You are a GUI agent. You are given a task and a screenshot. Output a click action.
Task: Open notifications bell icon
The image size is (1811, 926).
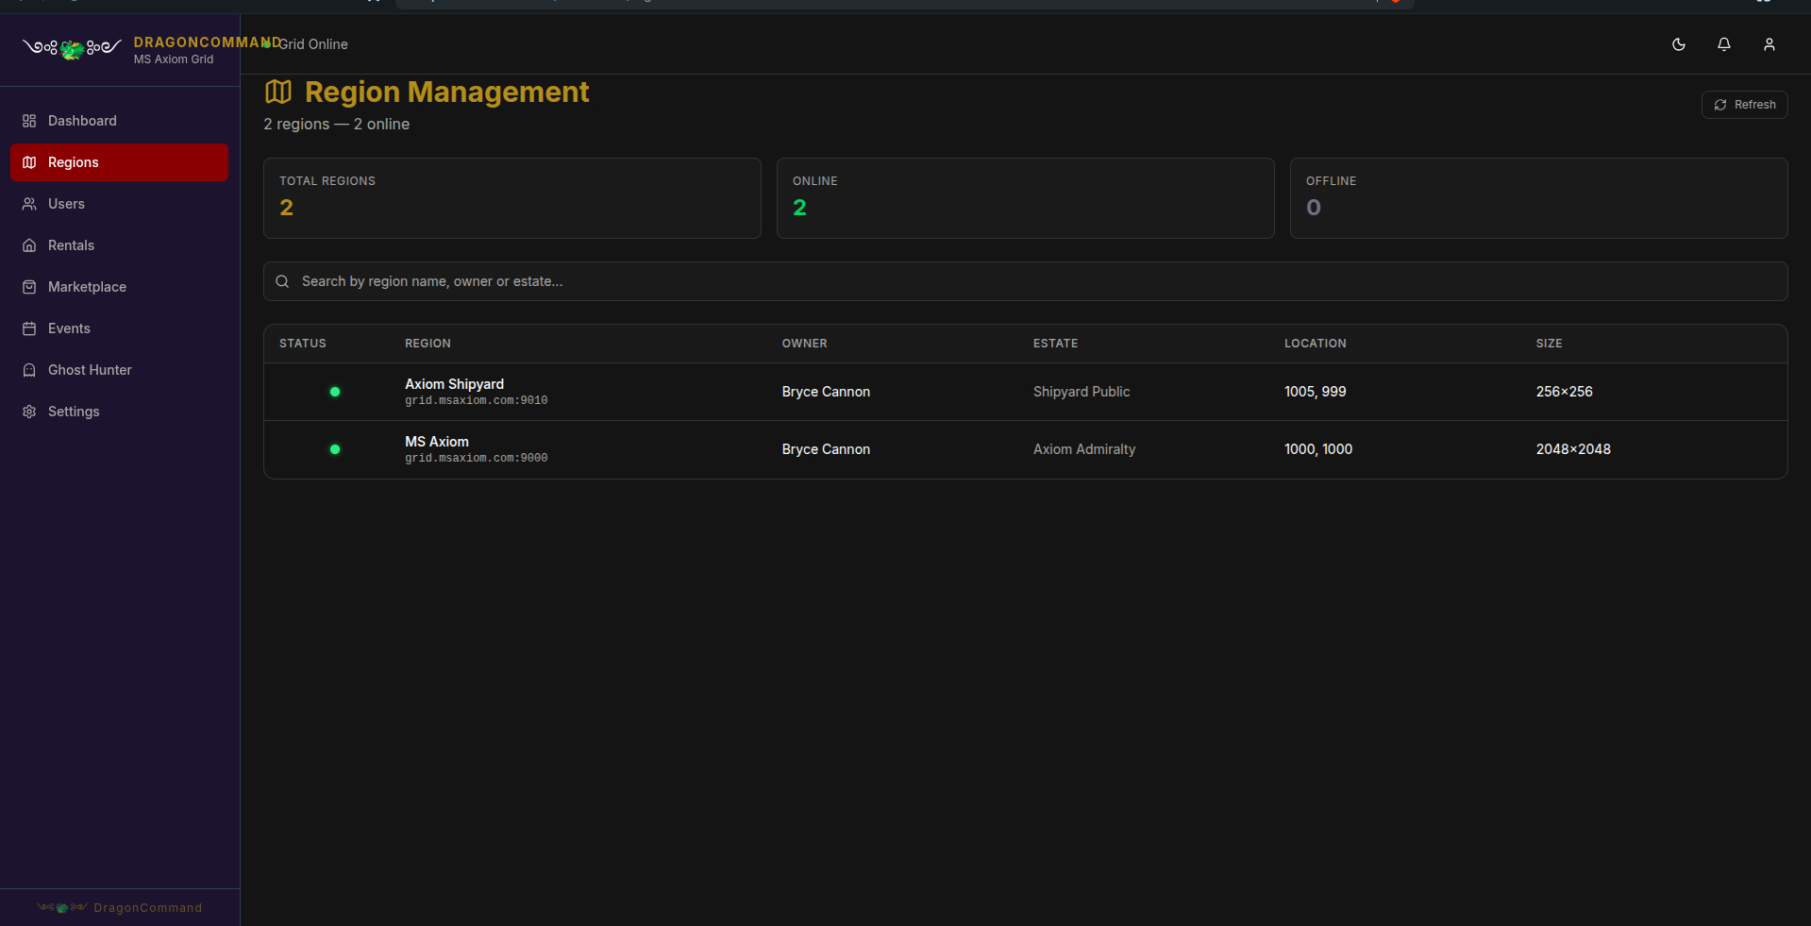point(1724,44)
